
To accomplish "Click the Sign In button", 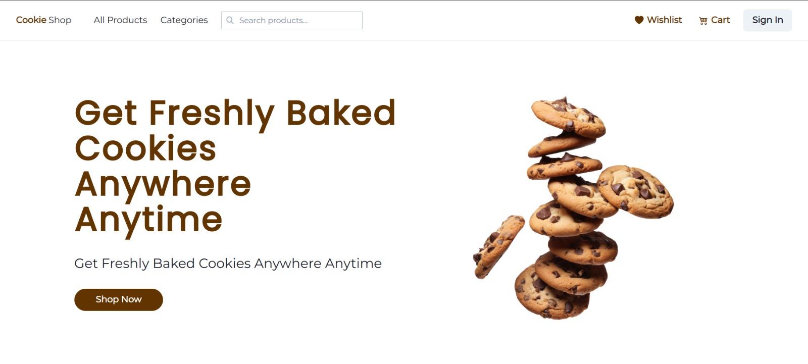I will 768,20.
